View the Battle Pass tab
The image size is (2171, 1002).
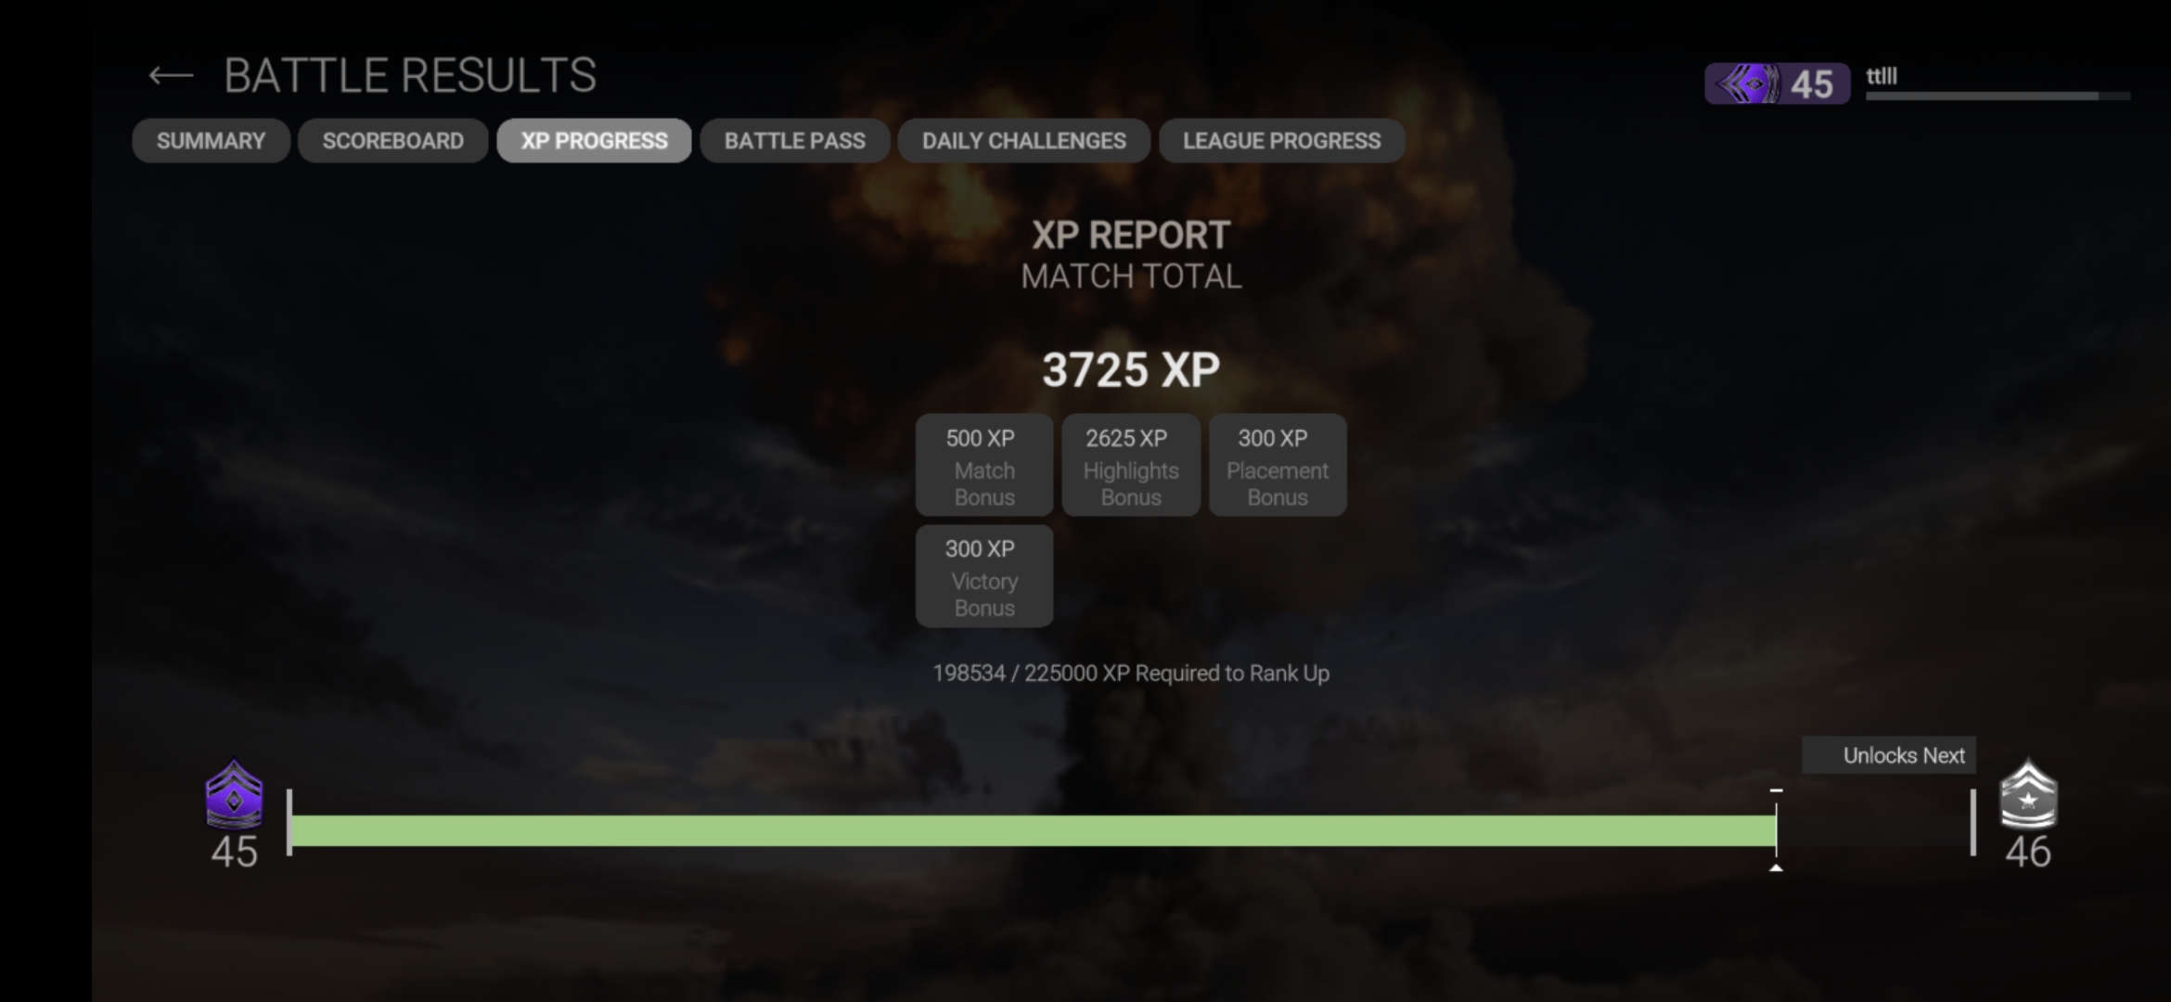pyautogui.click(x=794, y=141)
